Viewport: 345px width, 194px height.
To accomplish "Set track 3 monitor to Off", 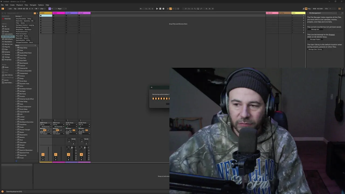I will click(74, 130).
